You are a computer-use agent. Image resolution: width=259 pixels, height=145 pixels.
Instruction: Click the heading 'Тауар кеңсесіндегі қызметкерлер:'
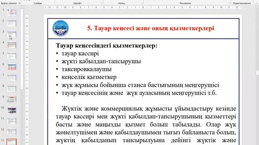[x=106, y=46]
